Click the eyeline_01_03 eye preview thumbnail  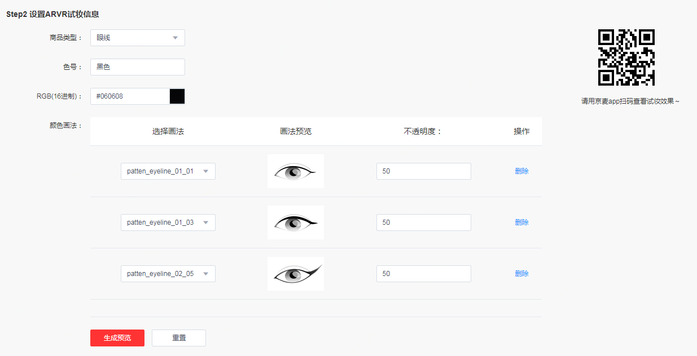296,222
